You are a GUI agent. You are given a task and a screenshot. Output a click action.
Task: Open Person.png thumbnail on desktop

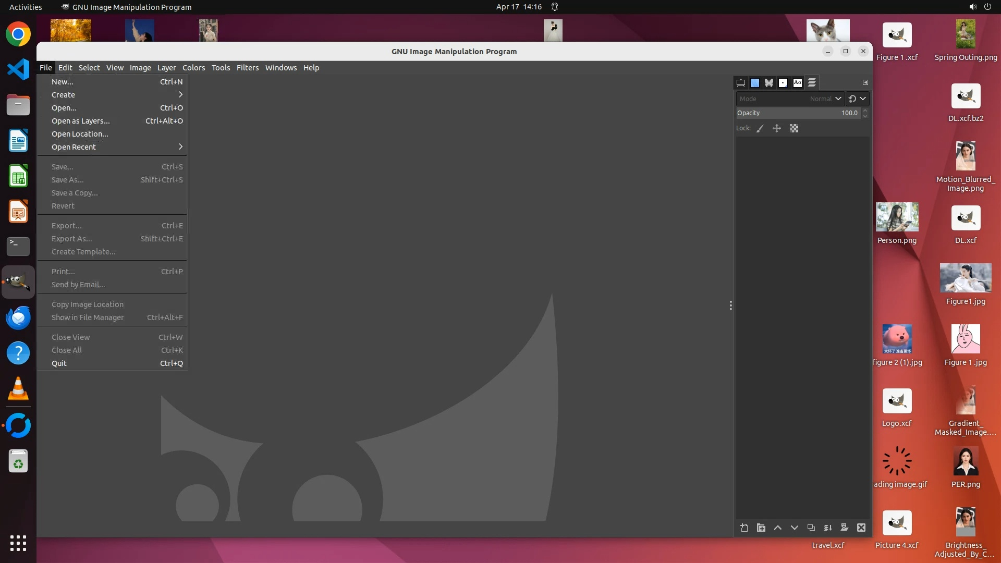pos(897,217)
